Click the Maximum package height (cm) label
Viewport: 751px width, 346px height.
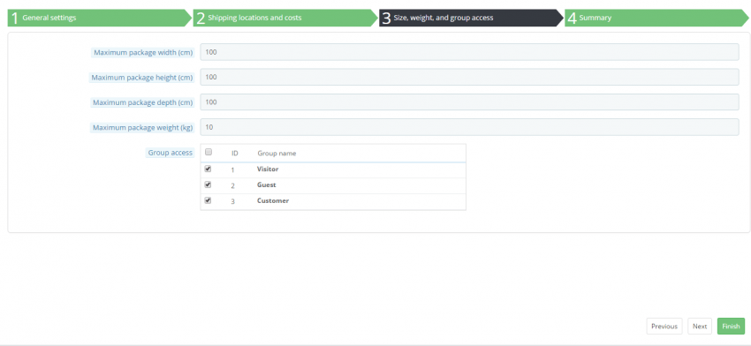(x=141, y=78)
